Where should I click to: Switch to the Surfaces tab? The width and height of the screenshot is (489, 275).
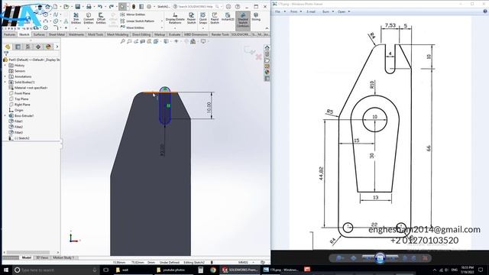[x=39, y=34]
